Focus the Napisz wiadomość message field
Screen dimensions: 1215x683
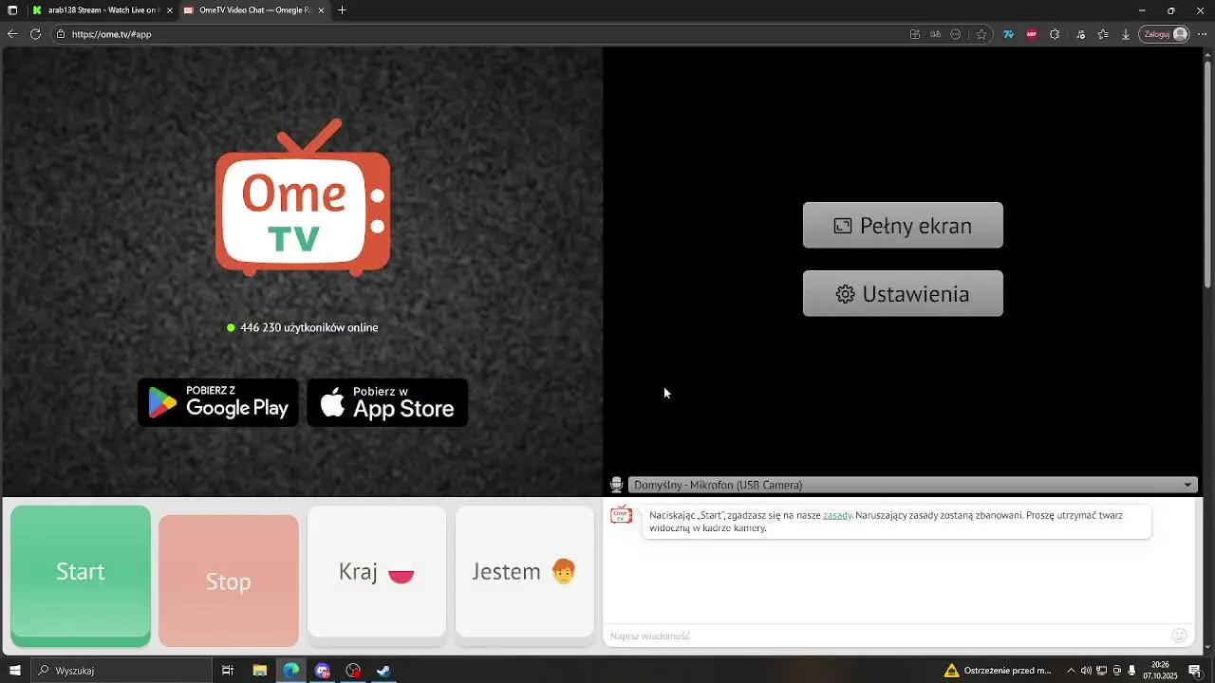click(x=888, y=636)
